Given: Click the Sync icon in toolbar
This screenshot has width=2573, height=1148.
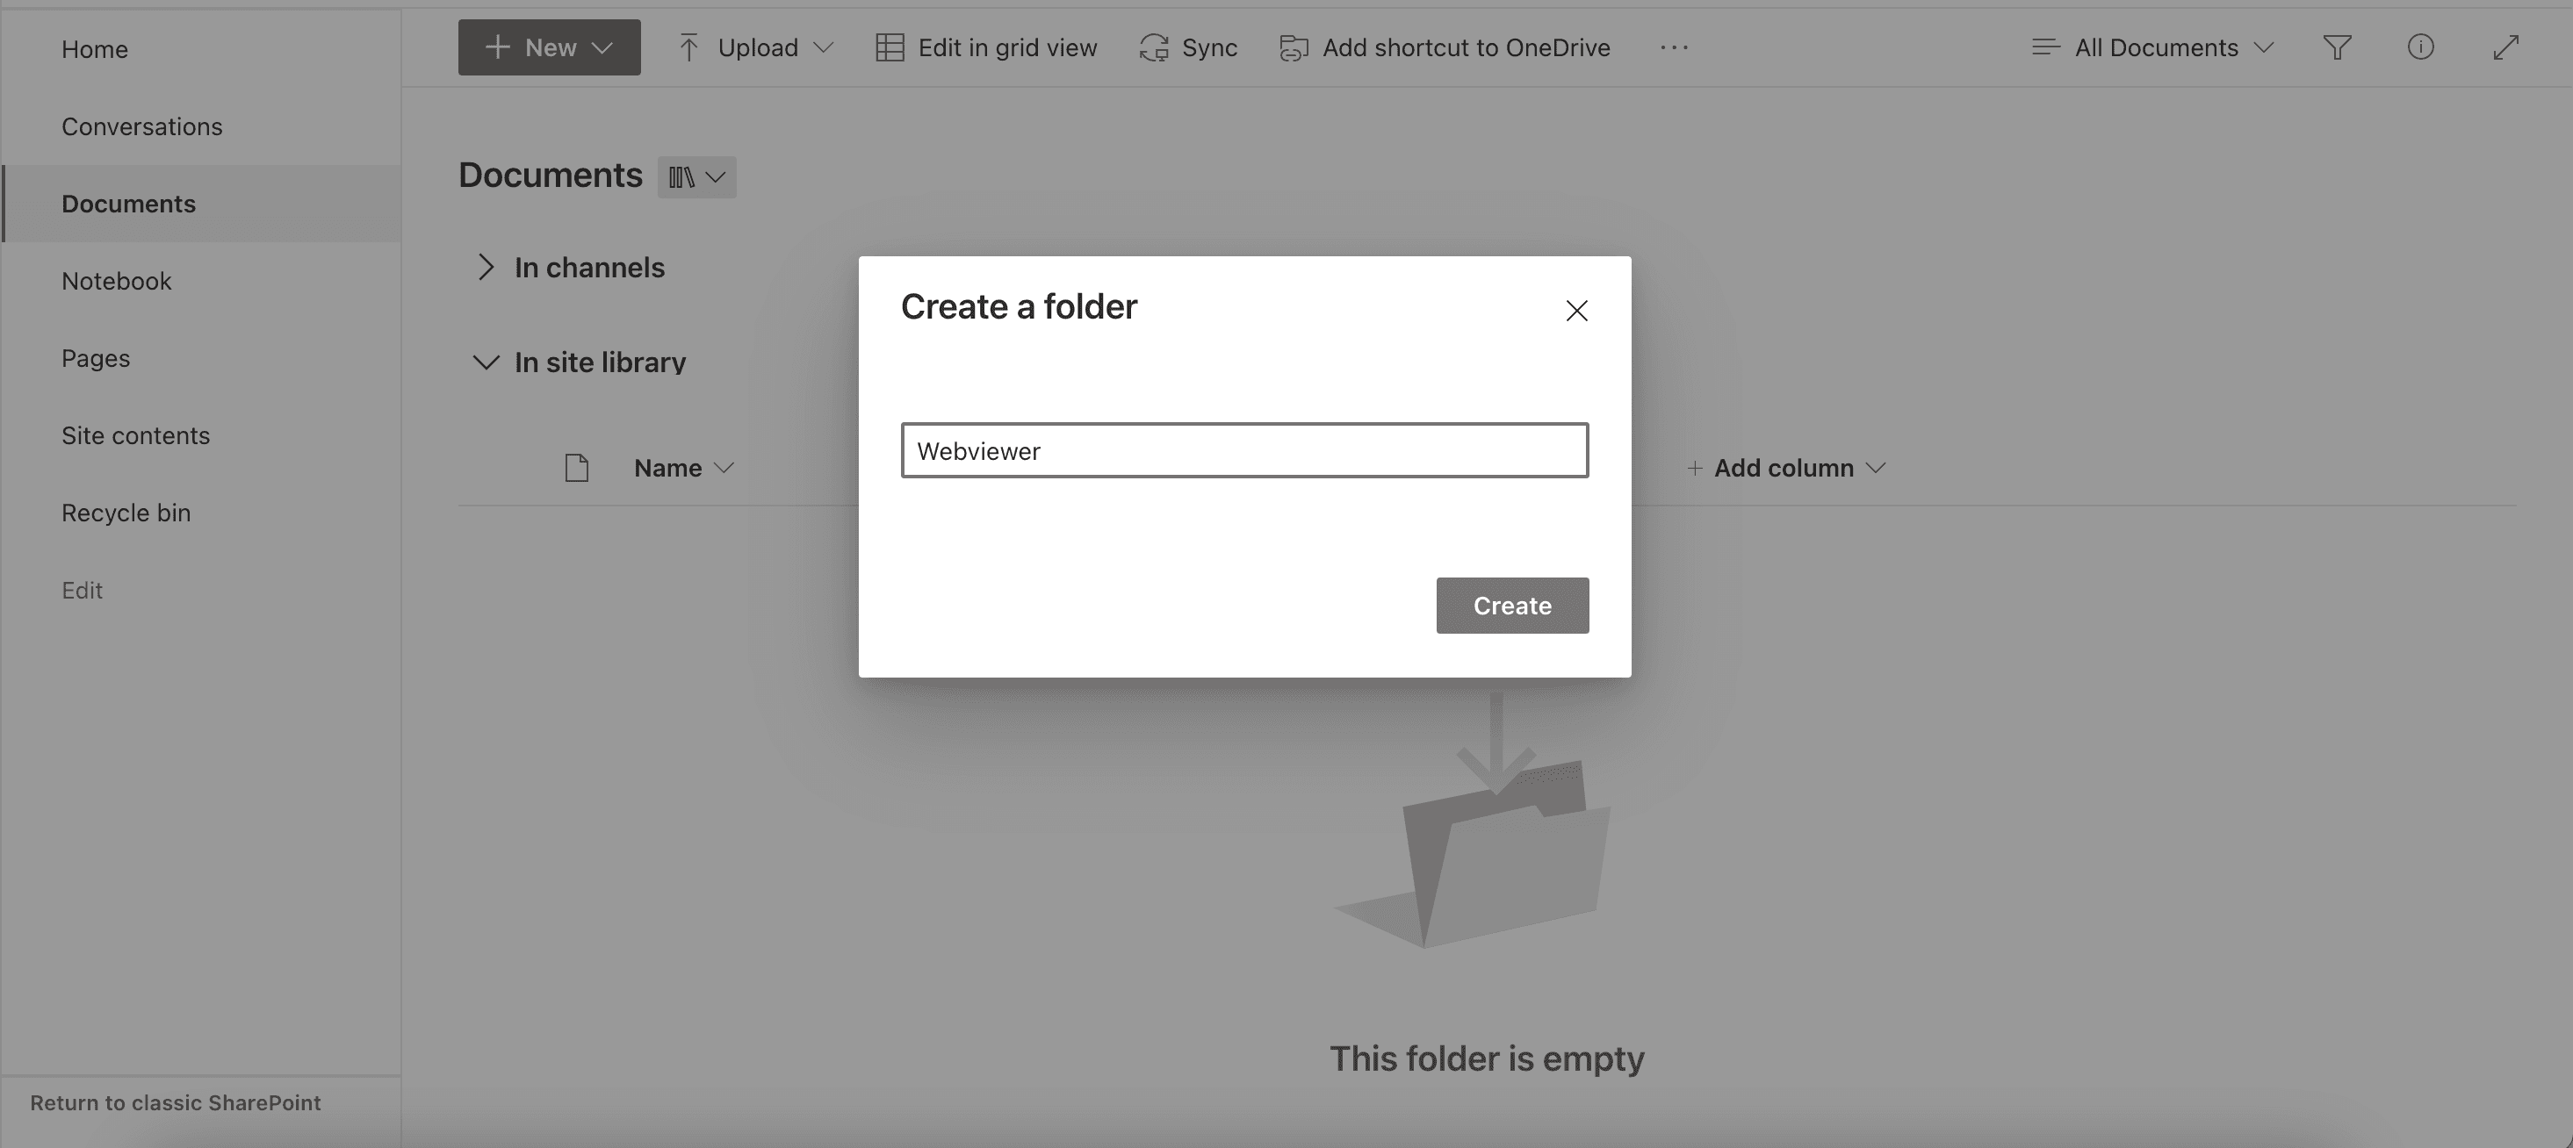Looking at the screenshot, I should coord(1154,47).
